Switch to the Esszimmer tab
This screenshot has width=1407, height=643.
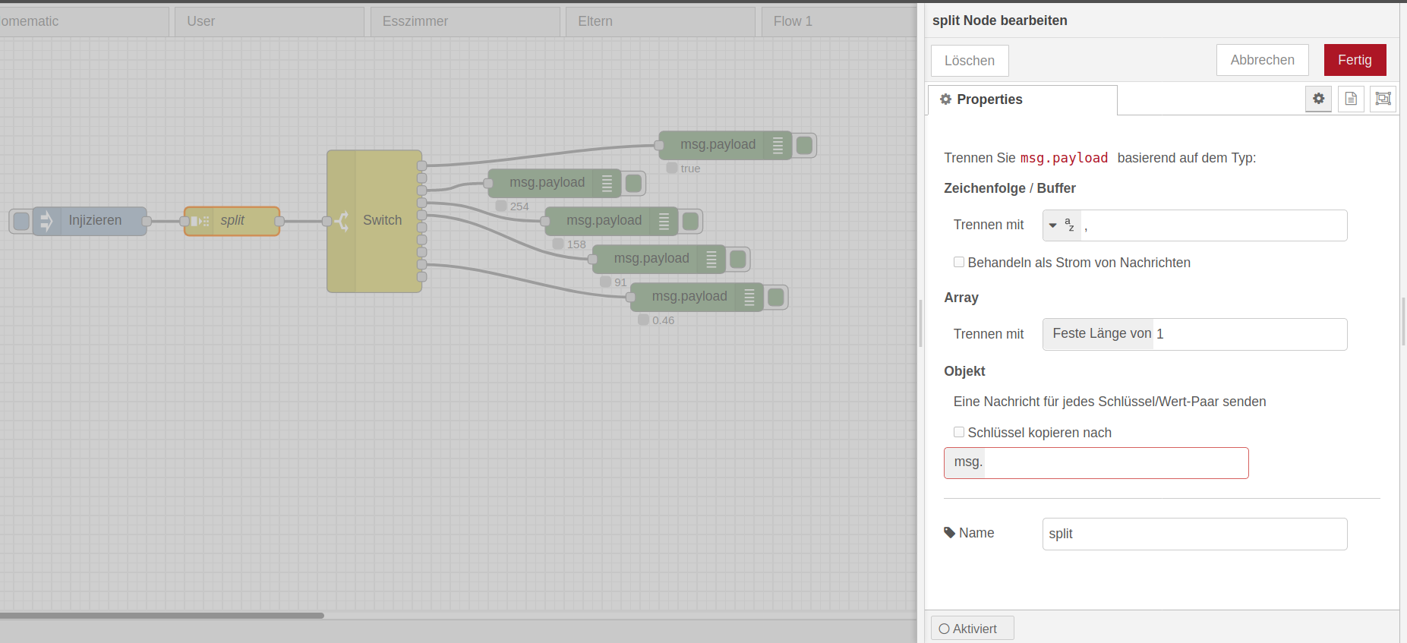[465, 21]
